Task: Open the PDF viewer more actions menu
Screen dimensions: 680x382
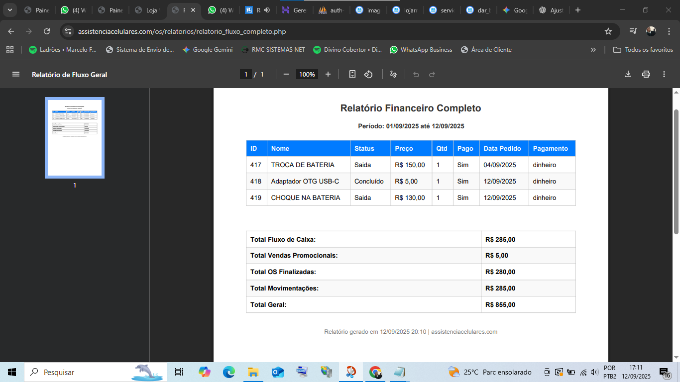Action: point(664,74)
